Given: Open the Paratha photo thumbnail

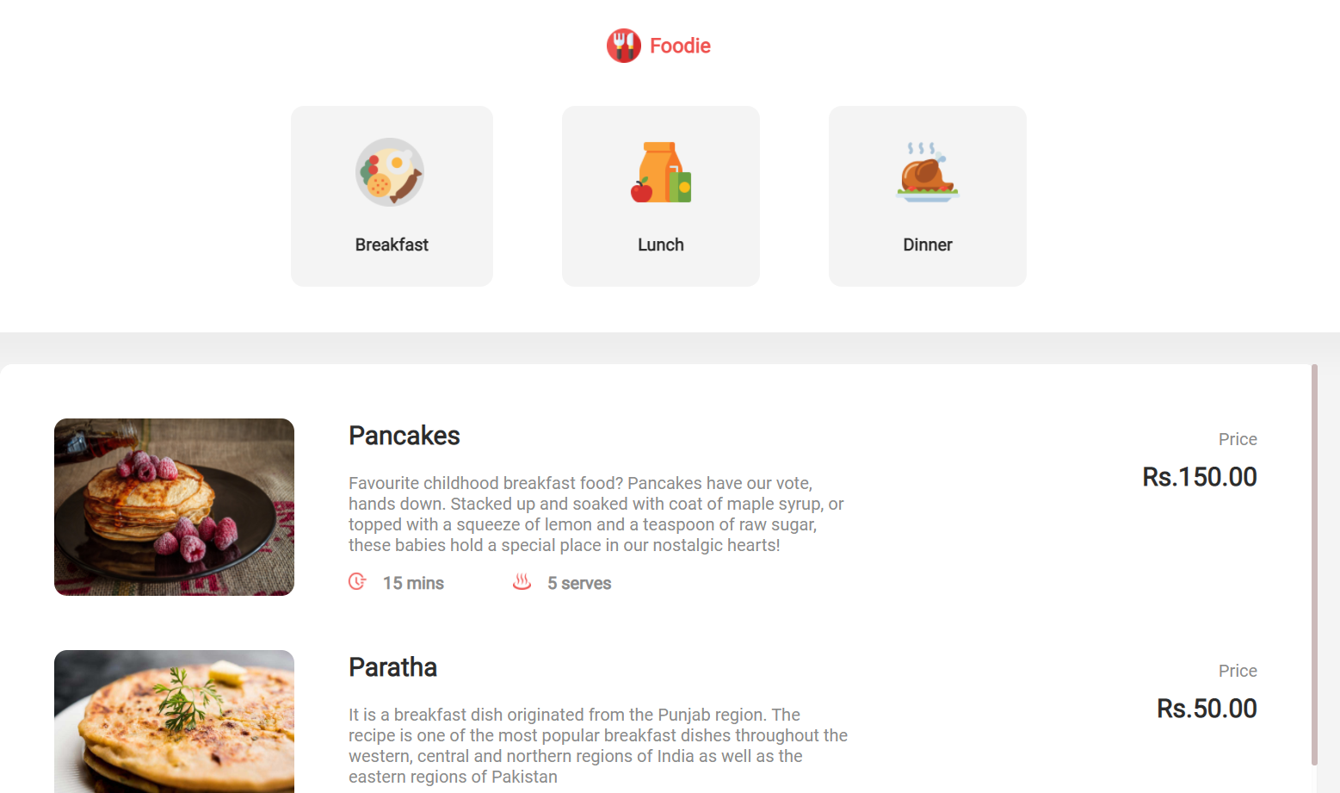Looking at the screenshot, I should click(174, 722).
